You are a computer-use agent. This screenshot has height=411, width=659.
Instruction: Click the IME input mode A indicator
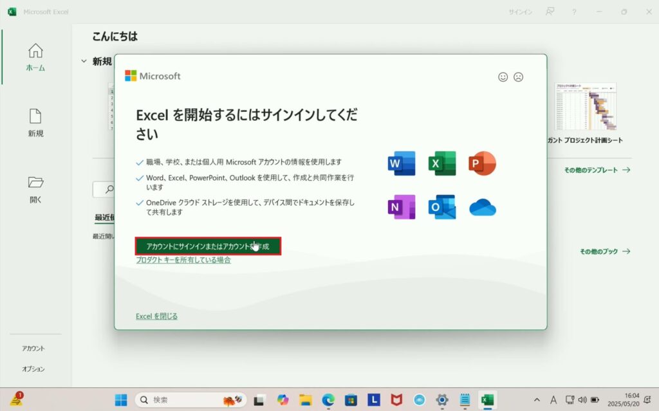click(x=553, y=399)
